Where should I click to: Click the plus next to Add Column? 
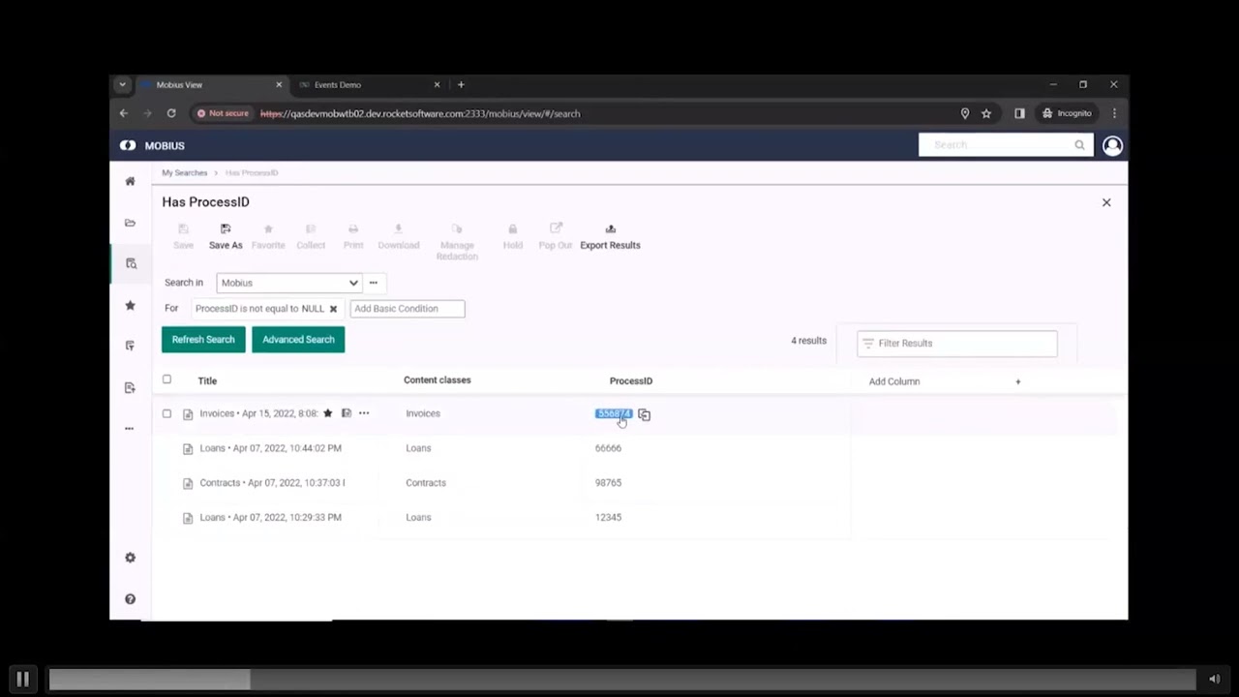tap(1017, 381)
